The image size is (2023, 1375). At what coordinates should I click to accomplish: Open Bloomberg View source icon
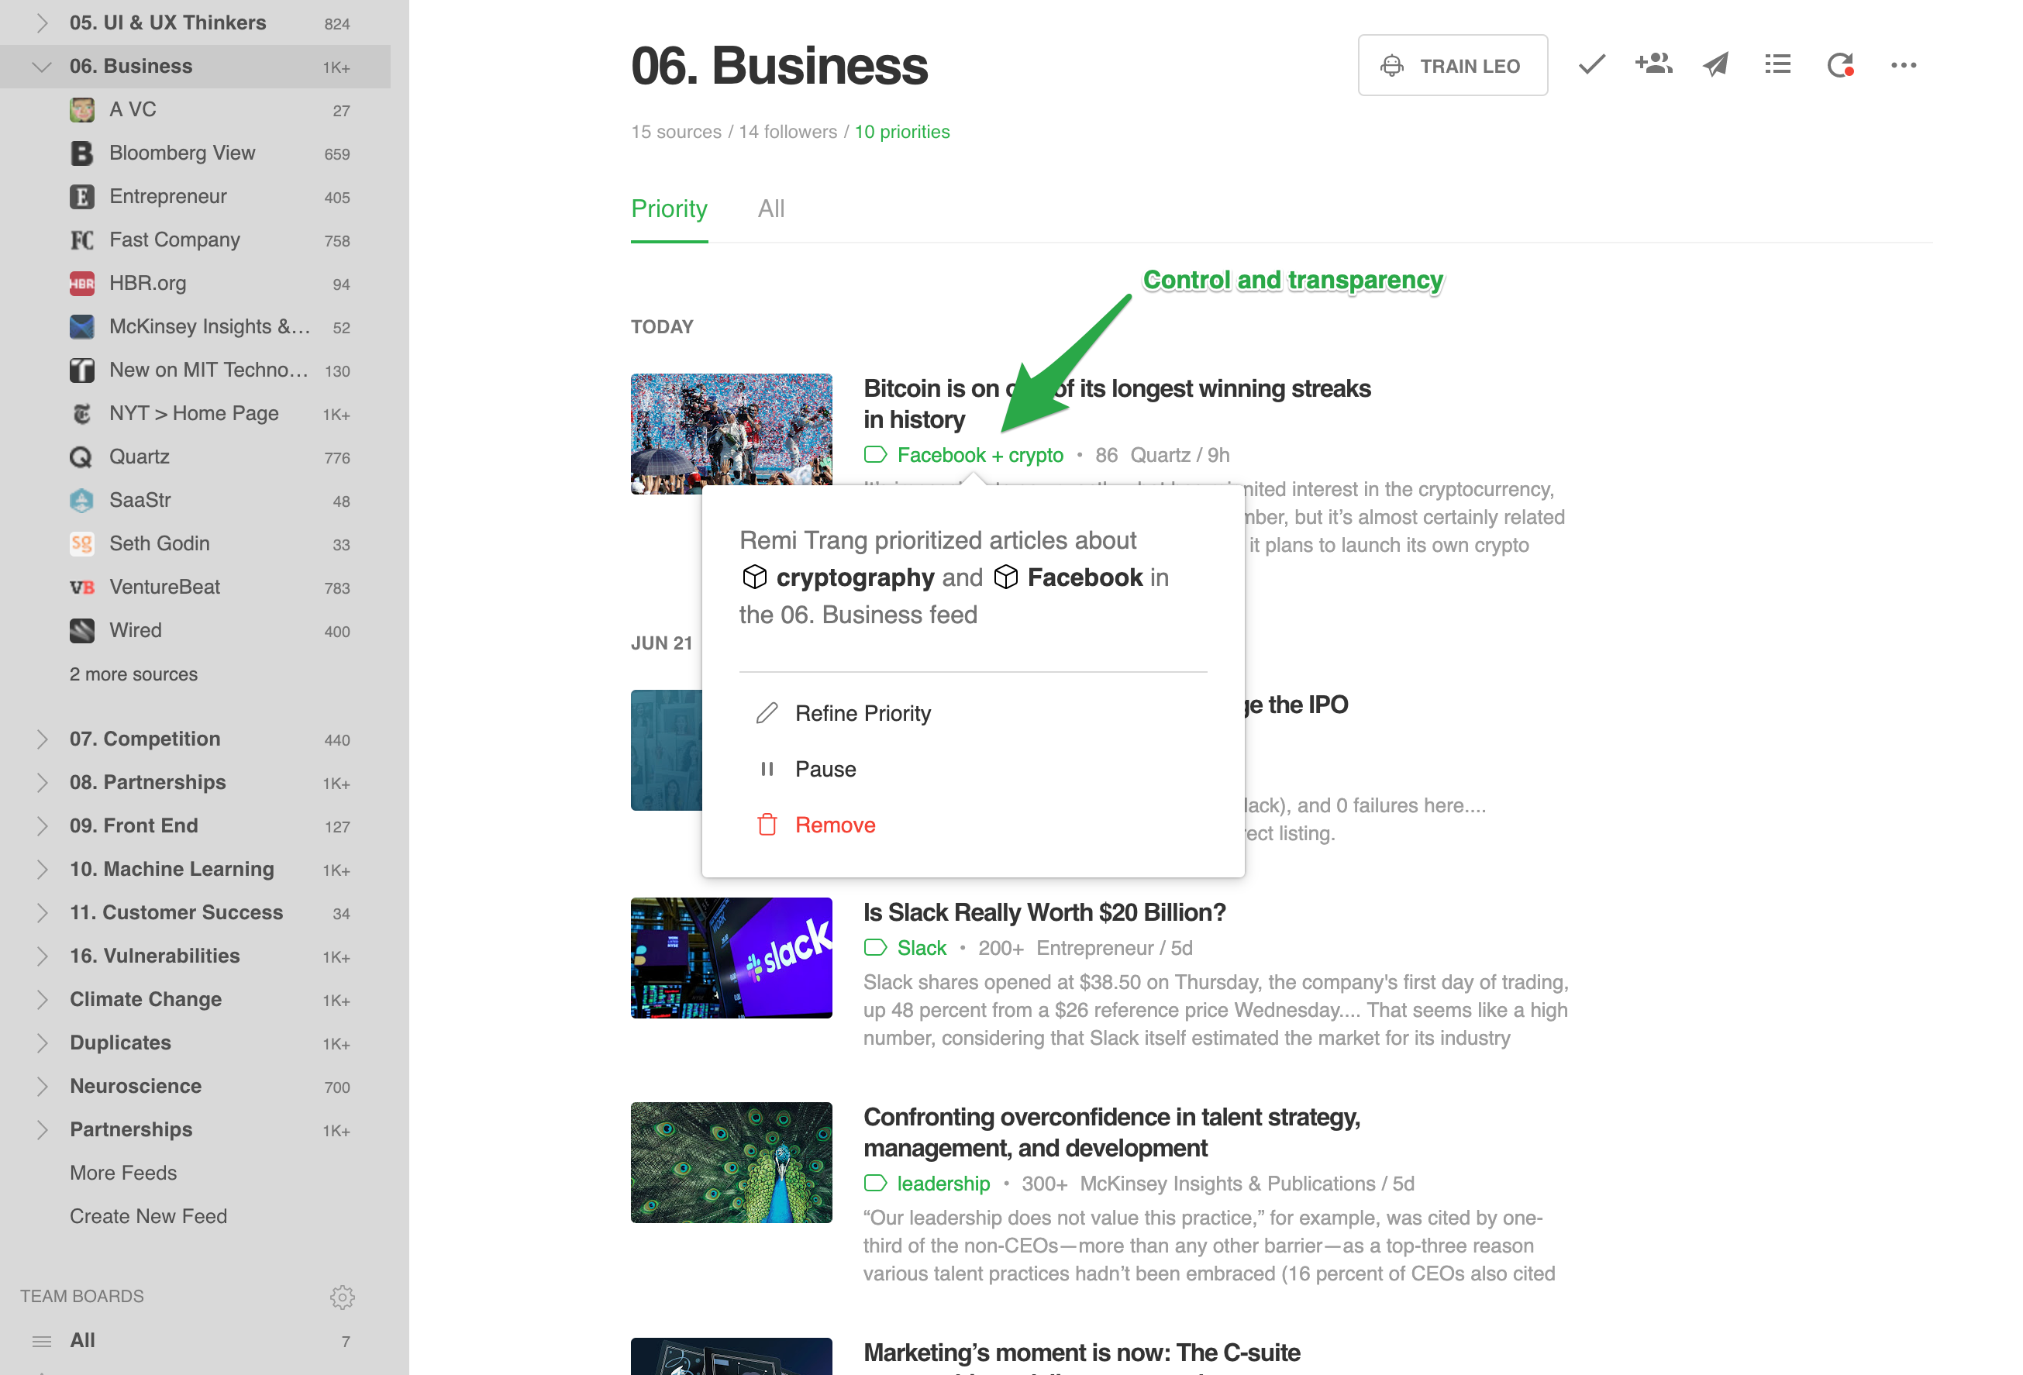[x=82, y=153]
